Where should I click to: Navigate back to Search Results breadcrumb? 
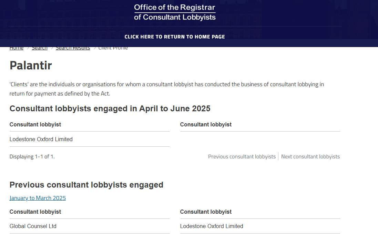73,48
